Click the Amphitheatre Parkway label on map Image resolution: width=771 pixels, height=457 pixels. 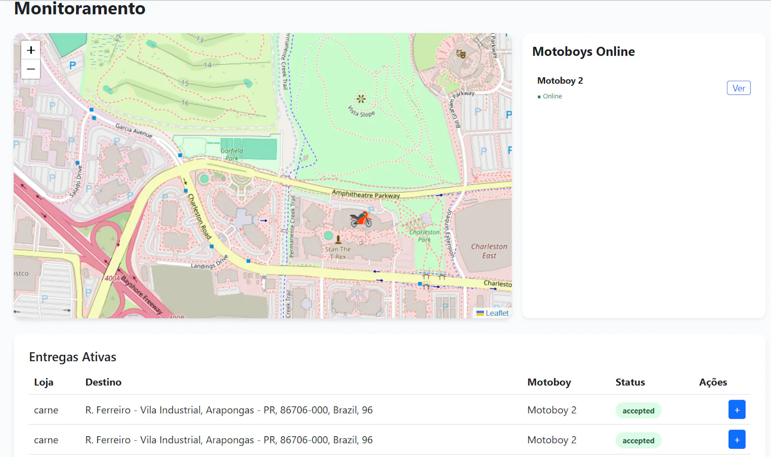(x=366, y=194)
